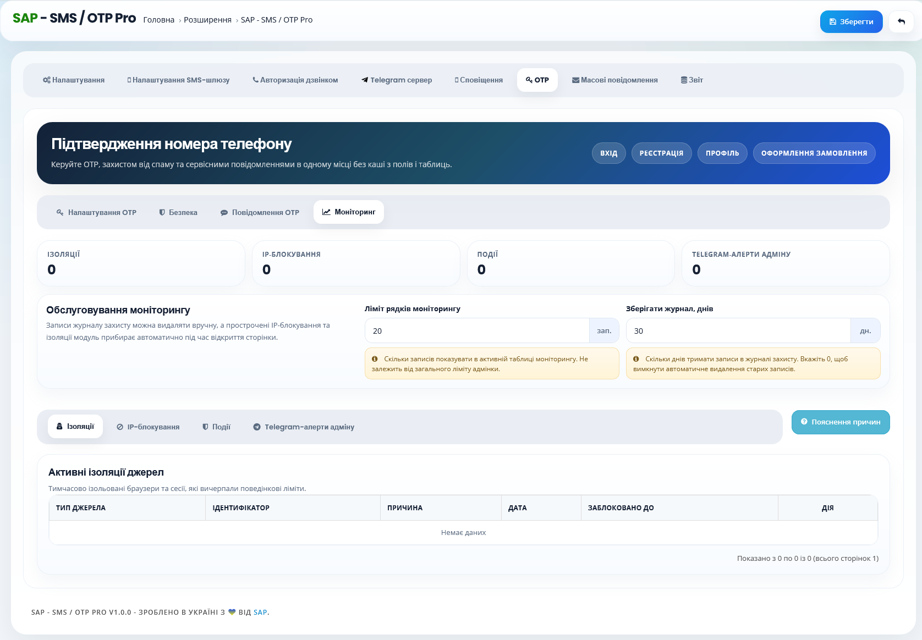
Task: Open the Масові повідомлення tab
Action: tap(614, 80)
